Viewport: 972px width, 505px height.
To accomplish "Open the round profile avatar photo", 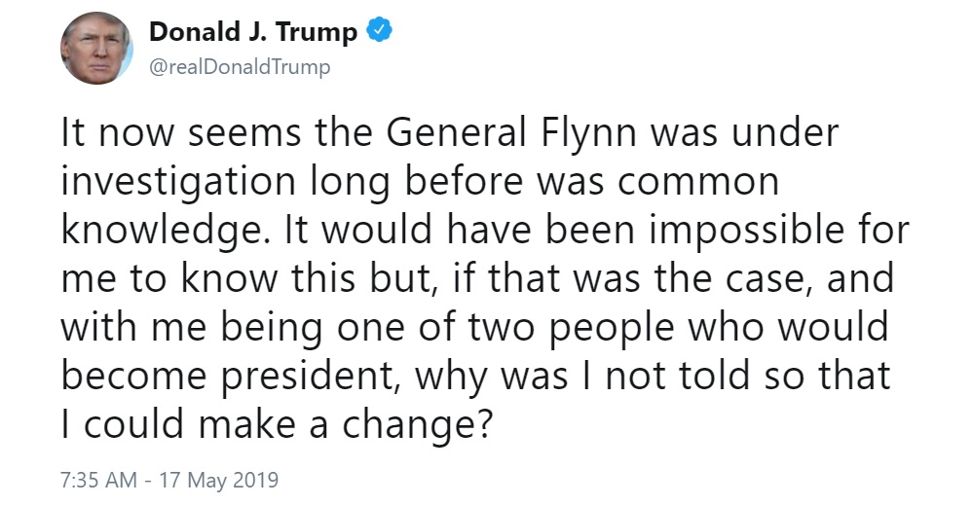I will click(x=96, y=48).
